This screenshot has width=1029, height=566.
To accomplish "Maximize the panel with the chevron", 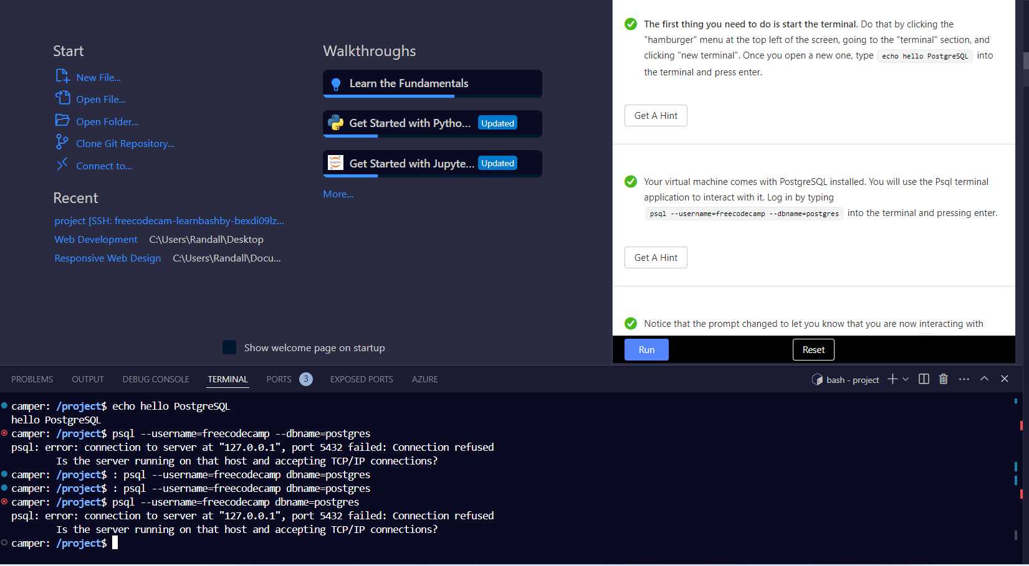I will pos(984,378).
